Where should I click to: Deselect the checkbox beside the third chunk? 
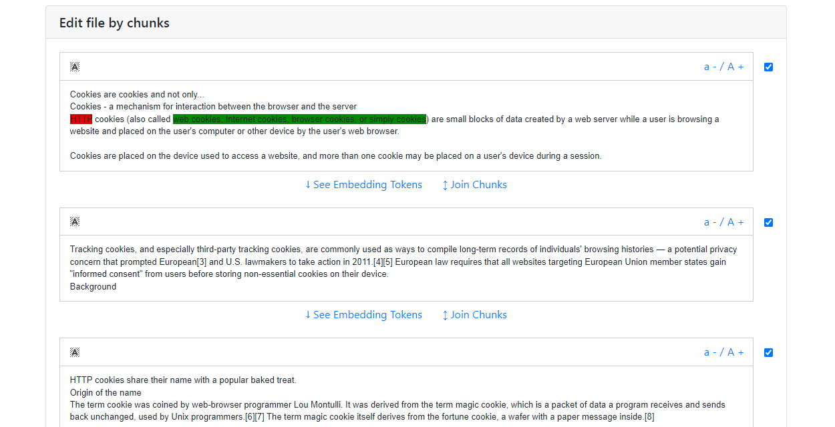coord(768,352)
